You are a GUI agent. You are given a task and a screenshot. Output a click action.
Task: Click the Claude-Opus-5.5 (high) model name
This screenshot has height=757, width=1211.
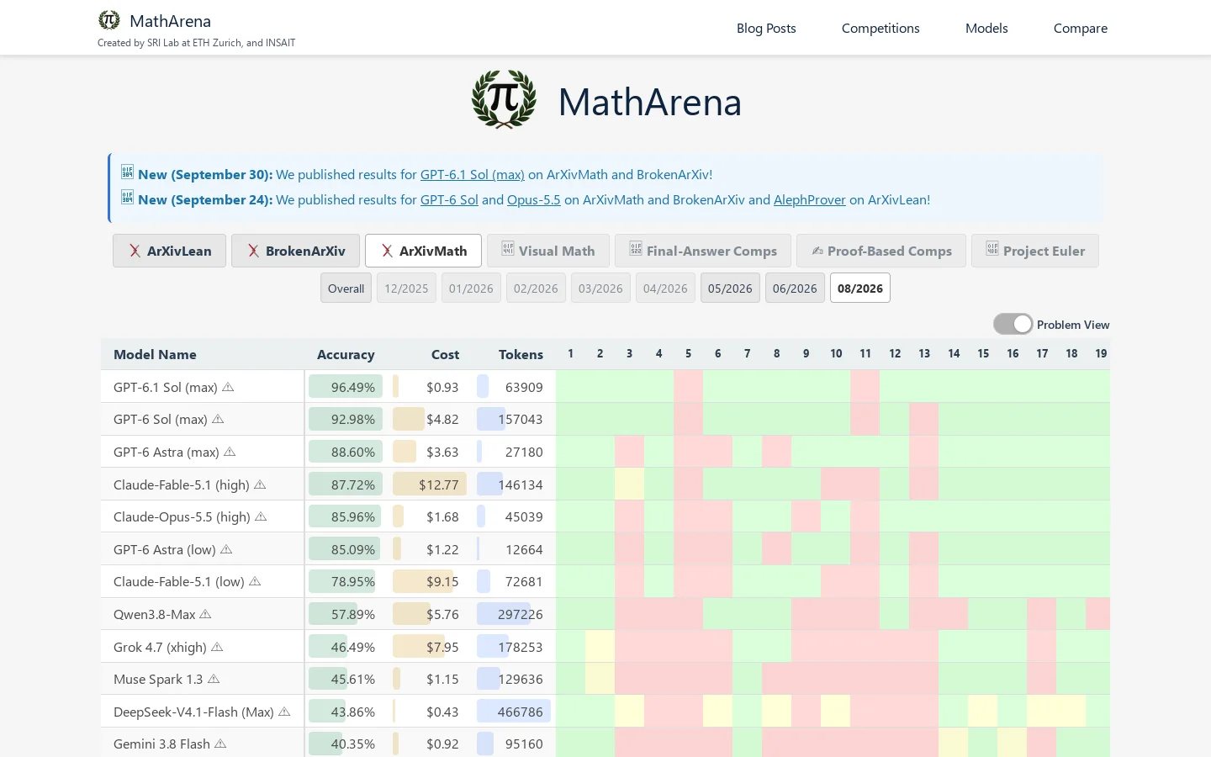(182, 516)
